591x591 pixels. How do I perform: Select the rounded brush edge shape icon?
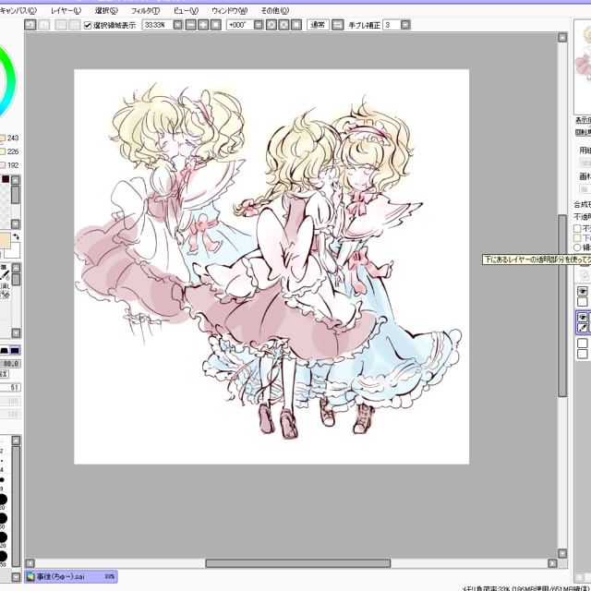(x=4, y=351)
